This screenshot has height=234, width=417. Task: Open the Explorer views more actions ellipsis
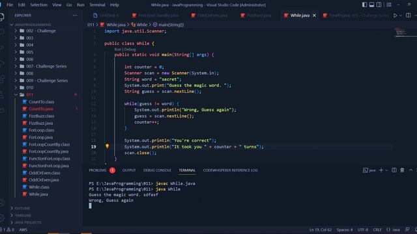[75, 16]
